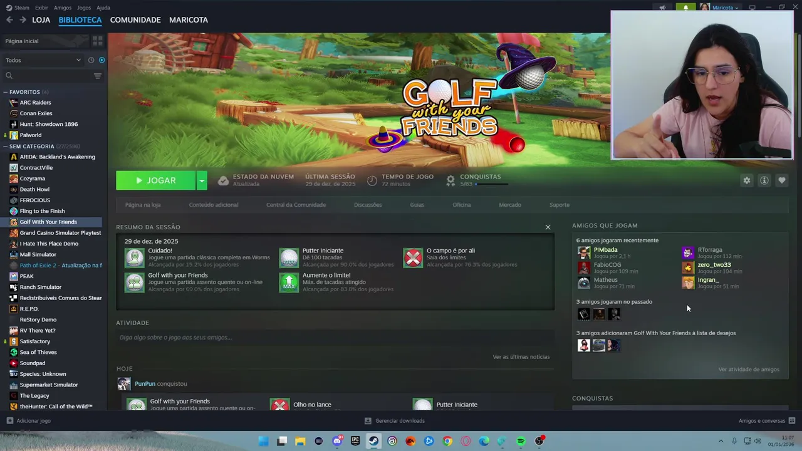The width and height of the screenshot is (802, 451).
Task: Click Cuidado! achievement icon
Action: pos(134,258)
